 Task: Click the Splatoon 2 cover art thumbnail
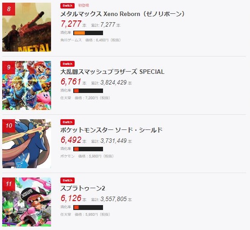tap(27, 202)
